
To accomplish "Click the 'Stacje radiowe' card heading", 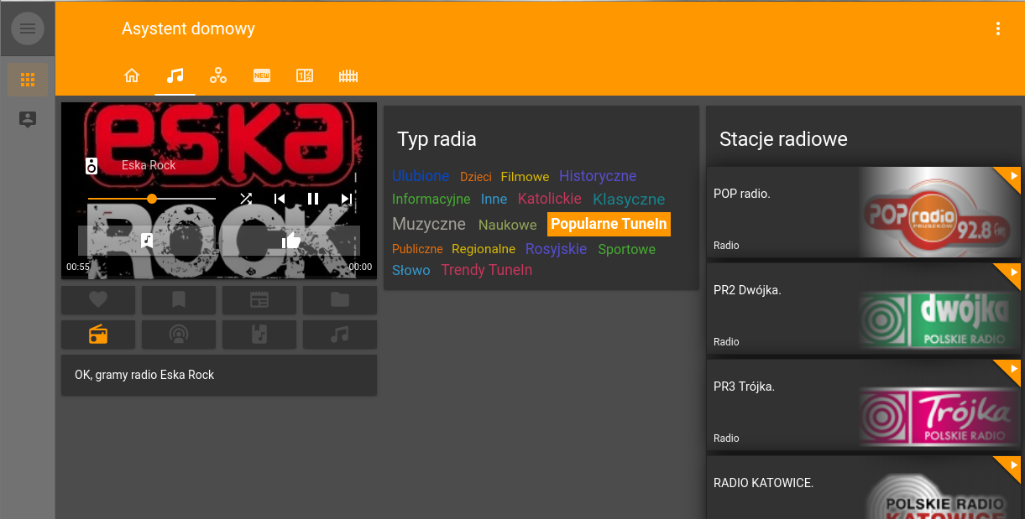I will [783, 139].
